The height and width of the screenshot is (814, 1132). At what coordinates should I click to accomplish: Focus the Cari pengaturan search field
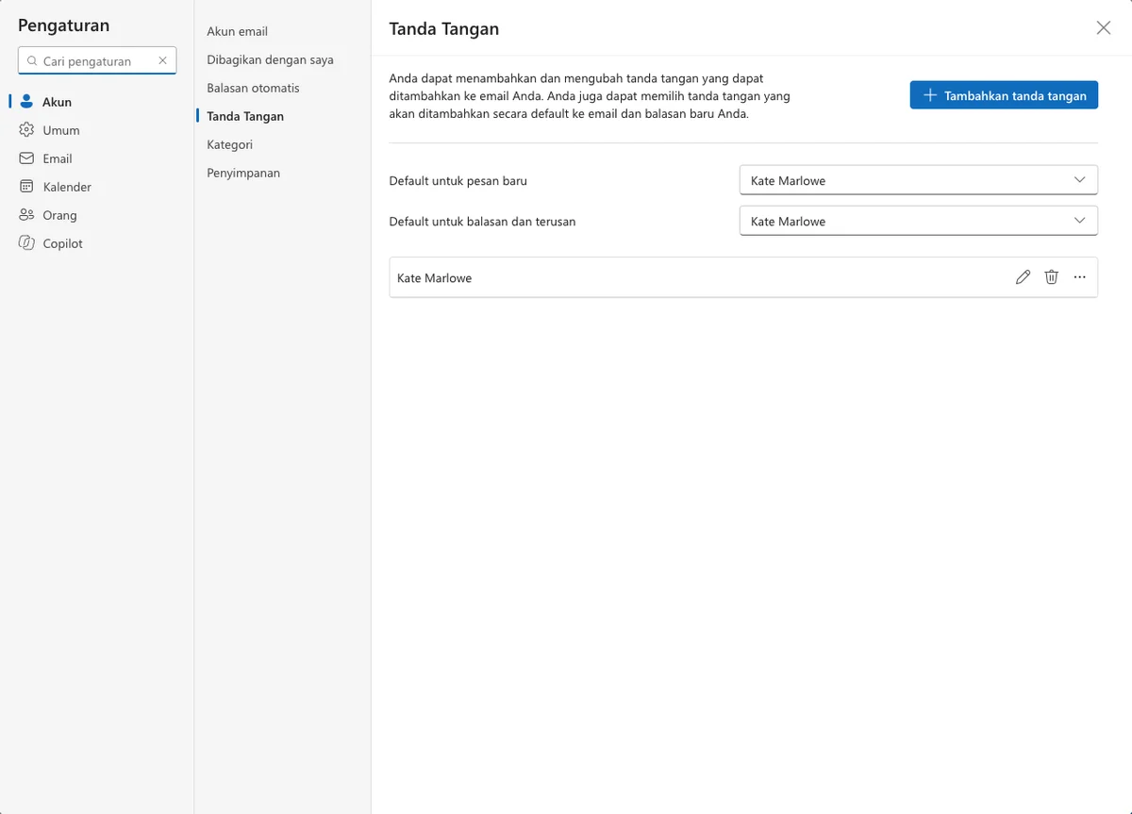(x=96, y=60)
